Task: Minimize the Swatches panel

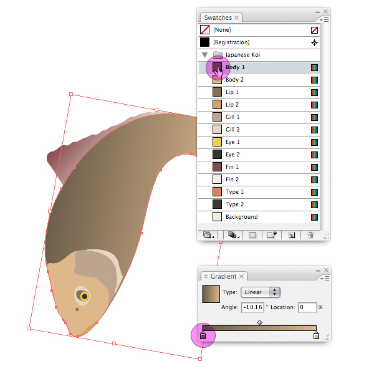Action: (317, 12)
